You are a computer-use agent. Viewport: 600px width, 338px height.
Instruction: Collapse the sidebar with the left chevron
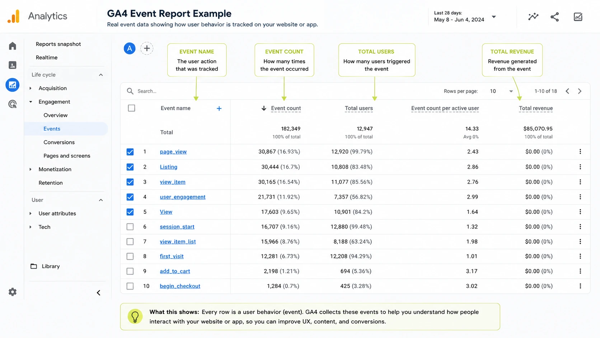tap(99, 293)
